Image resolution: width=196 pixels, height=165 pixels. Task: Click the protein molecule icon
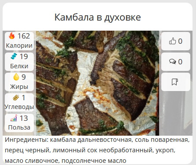click(x=14, y=56)
